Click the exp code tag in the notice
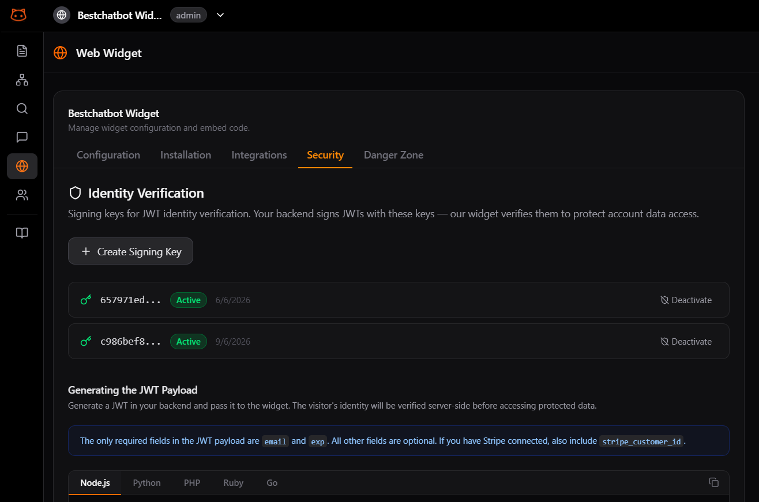Image resolution: width=759 pixels, height=502 pixels. 318,441
